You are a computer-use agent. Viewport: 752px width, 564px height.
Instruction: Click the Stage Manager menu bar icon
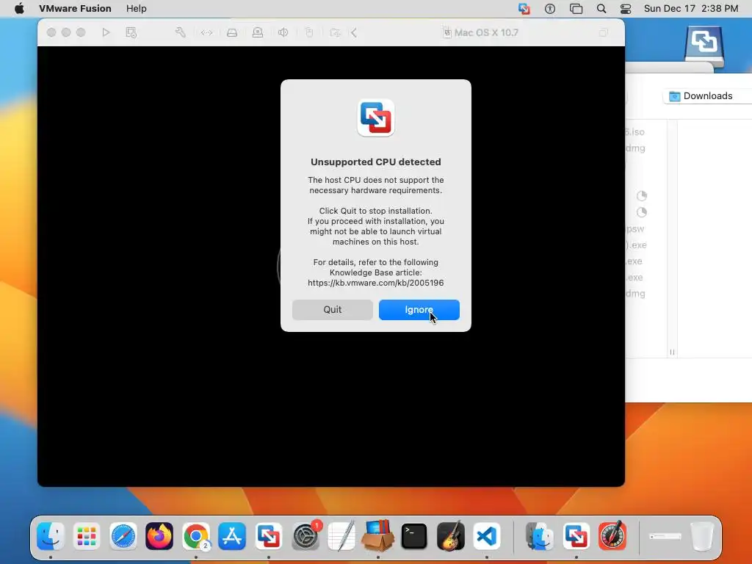576,9
